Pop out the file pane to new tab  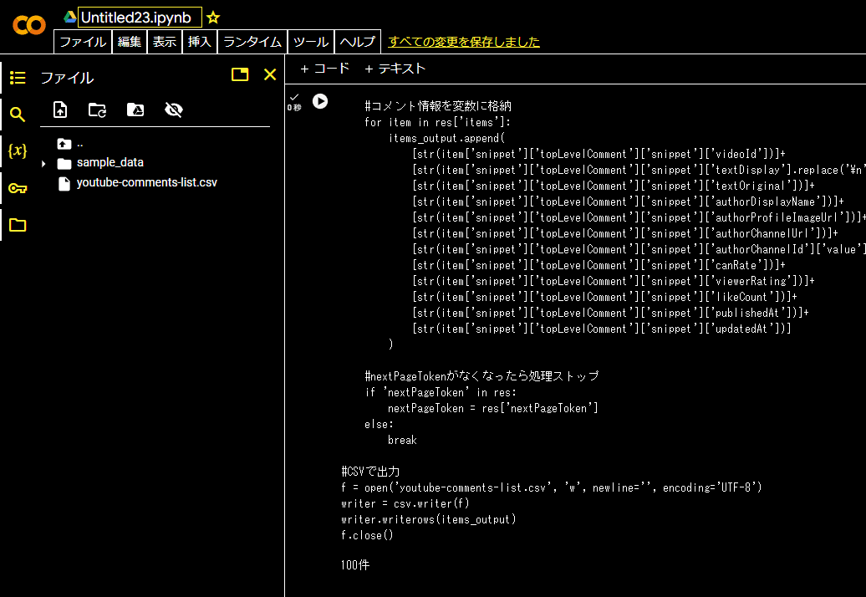[x=239, y=74]
